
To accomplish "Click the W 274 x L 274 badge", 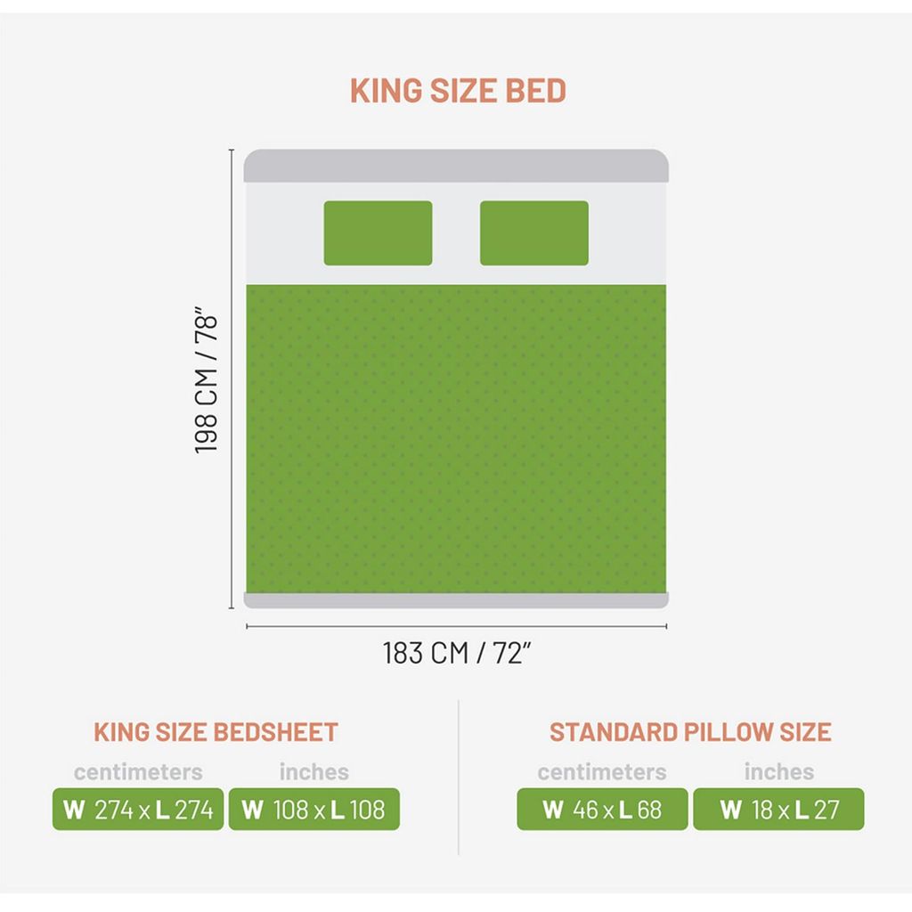I will tap(138, 809).
